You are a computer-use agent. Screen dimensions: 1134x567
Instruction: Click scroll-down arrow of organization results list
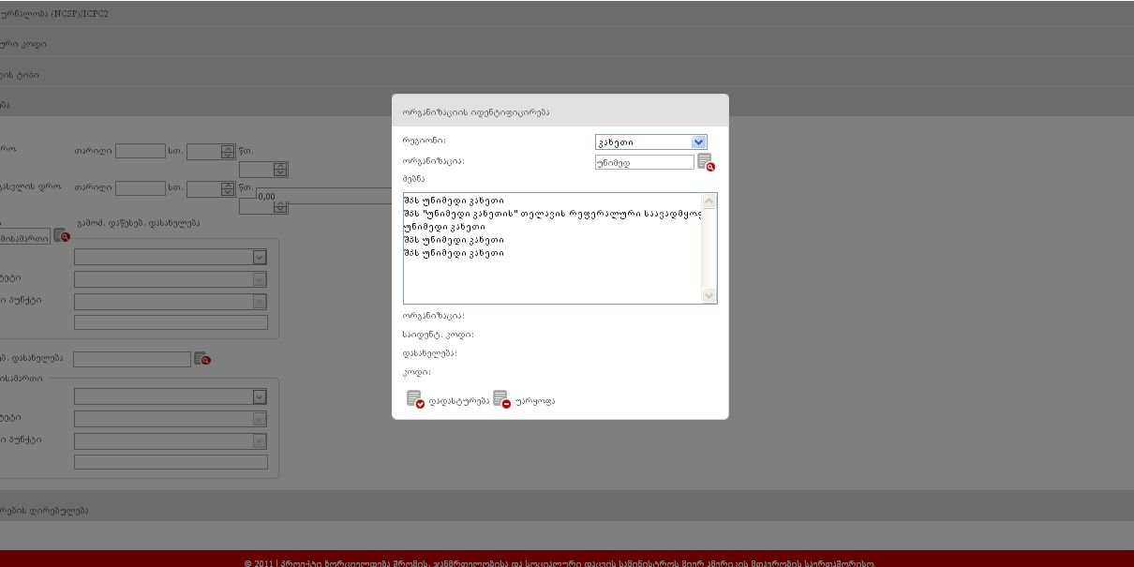[709, 296]
